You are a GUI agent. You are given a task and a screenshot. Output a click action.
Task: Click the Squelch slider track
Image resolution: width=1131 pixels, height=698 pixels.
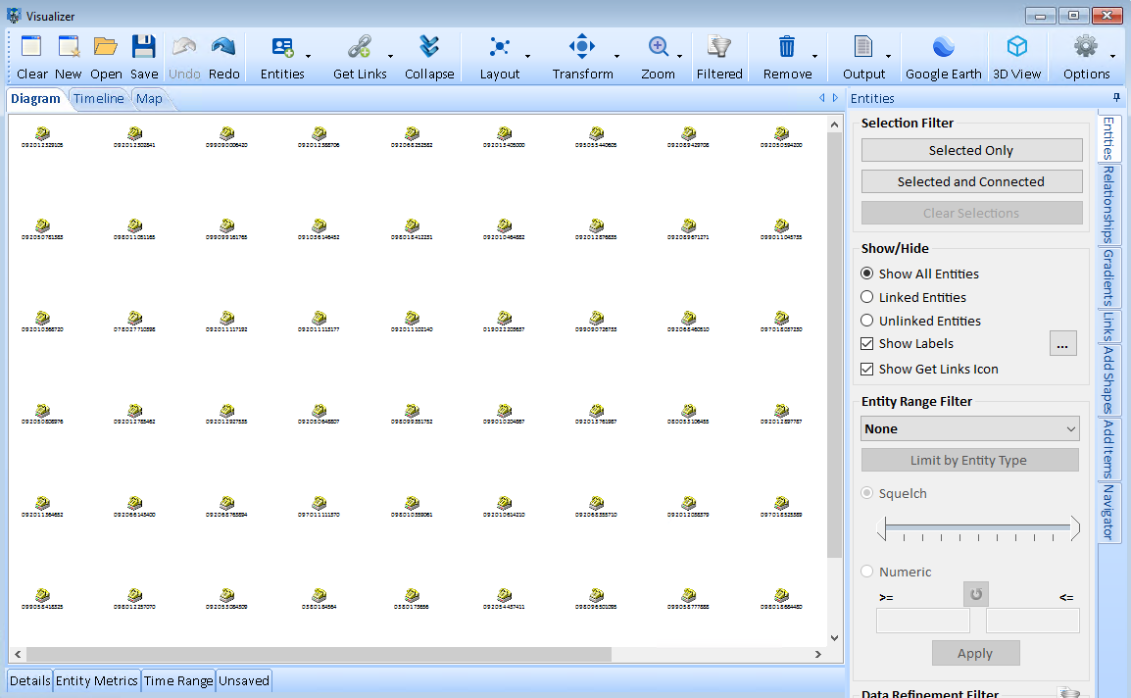point(977,528)
